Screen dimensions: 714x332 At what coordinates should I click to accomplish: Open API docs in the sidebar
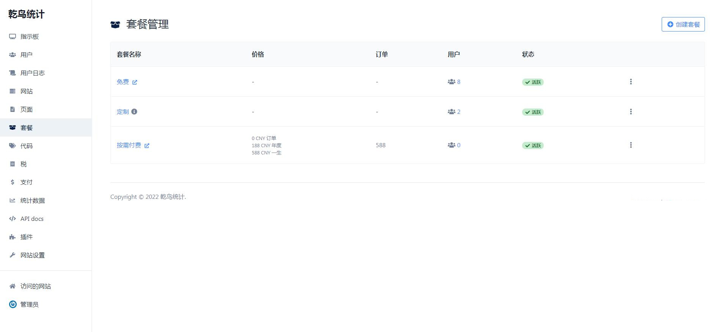coord(32,219)
